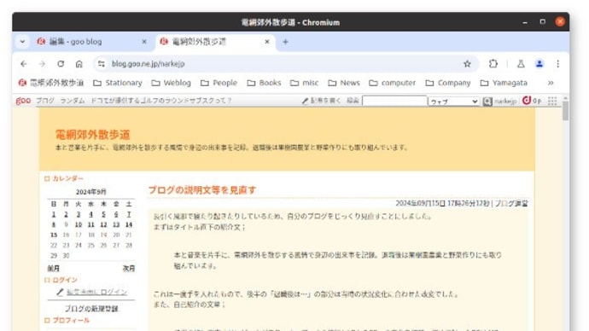Click the login link under ログイン
This screenshot has height=331, width=589.
tap(97, 292)
